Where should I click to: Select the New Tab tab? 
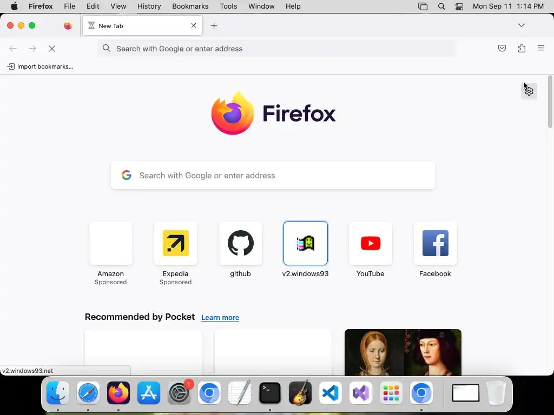(142, 25)
